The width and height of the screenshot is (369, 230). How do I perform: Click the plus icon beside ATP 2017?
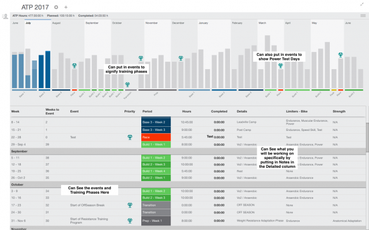pos(66,7)
